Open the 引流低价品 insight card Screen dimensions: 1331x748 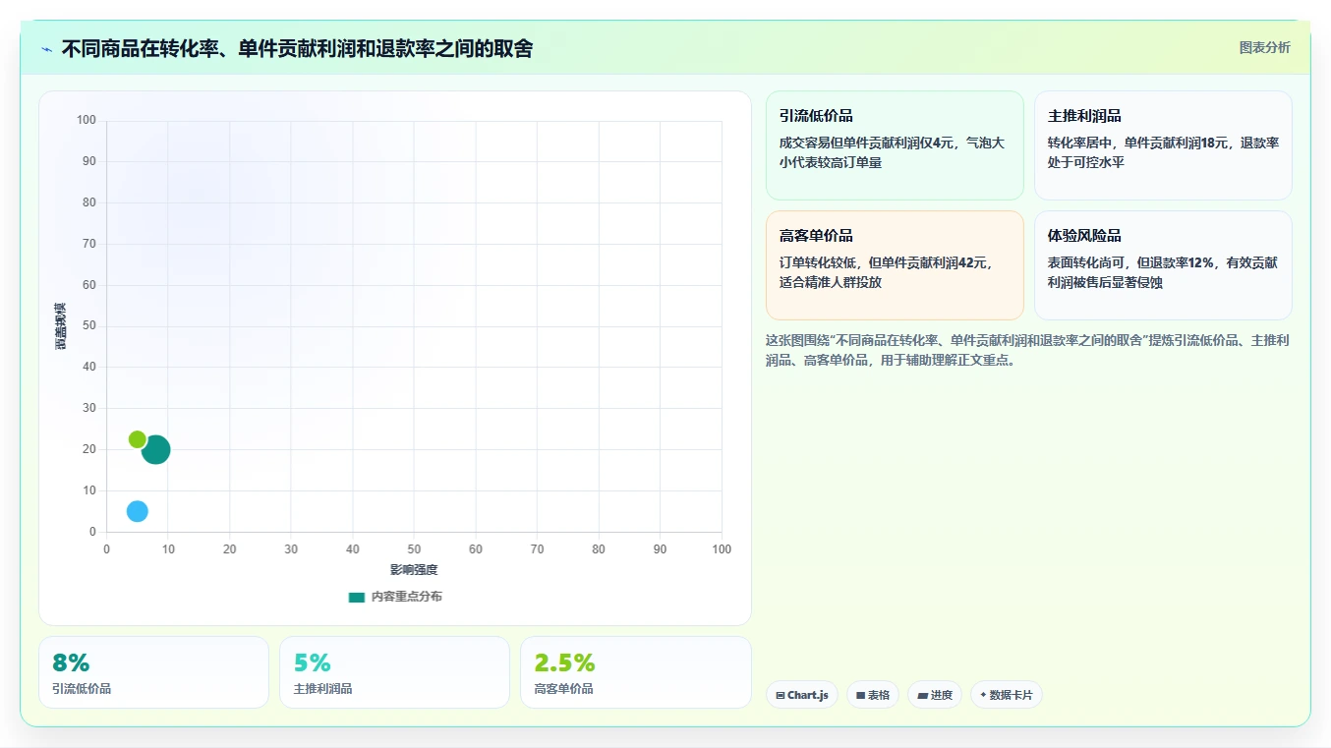[x=895, y=145]
